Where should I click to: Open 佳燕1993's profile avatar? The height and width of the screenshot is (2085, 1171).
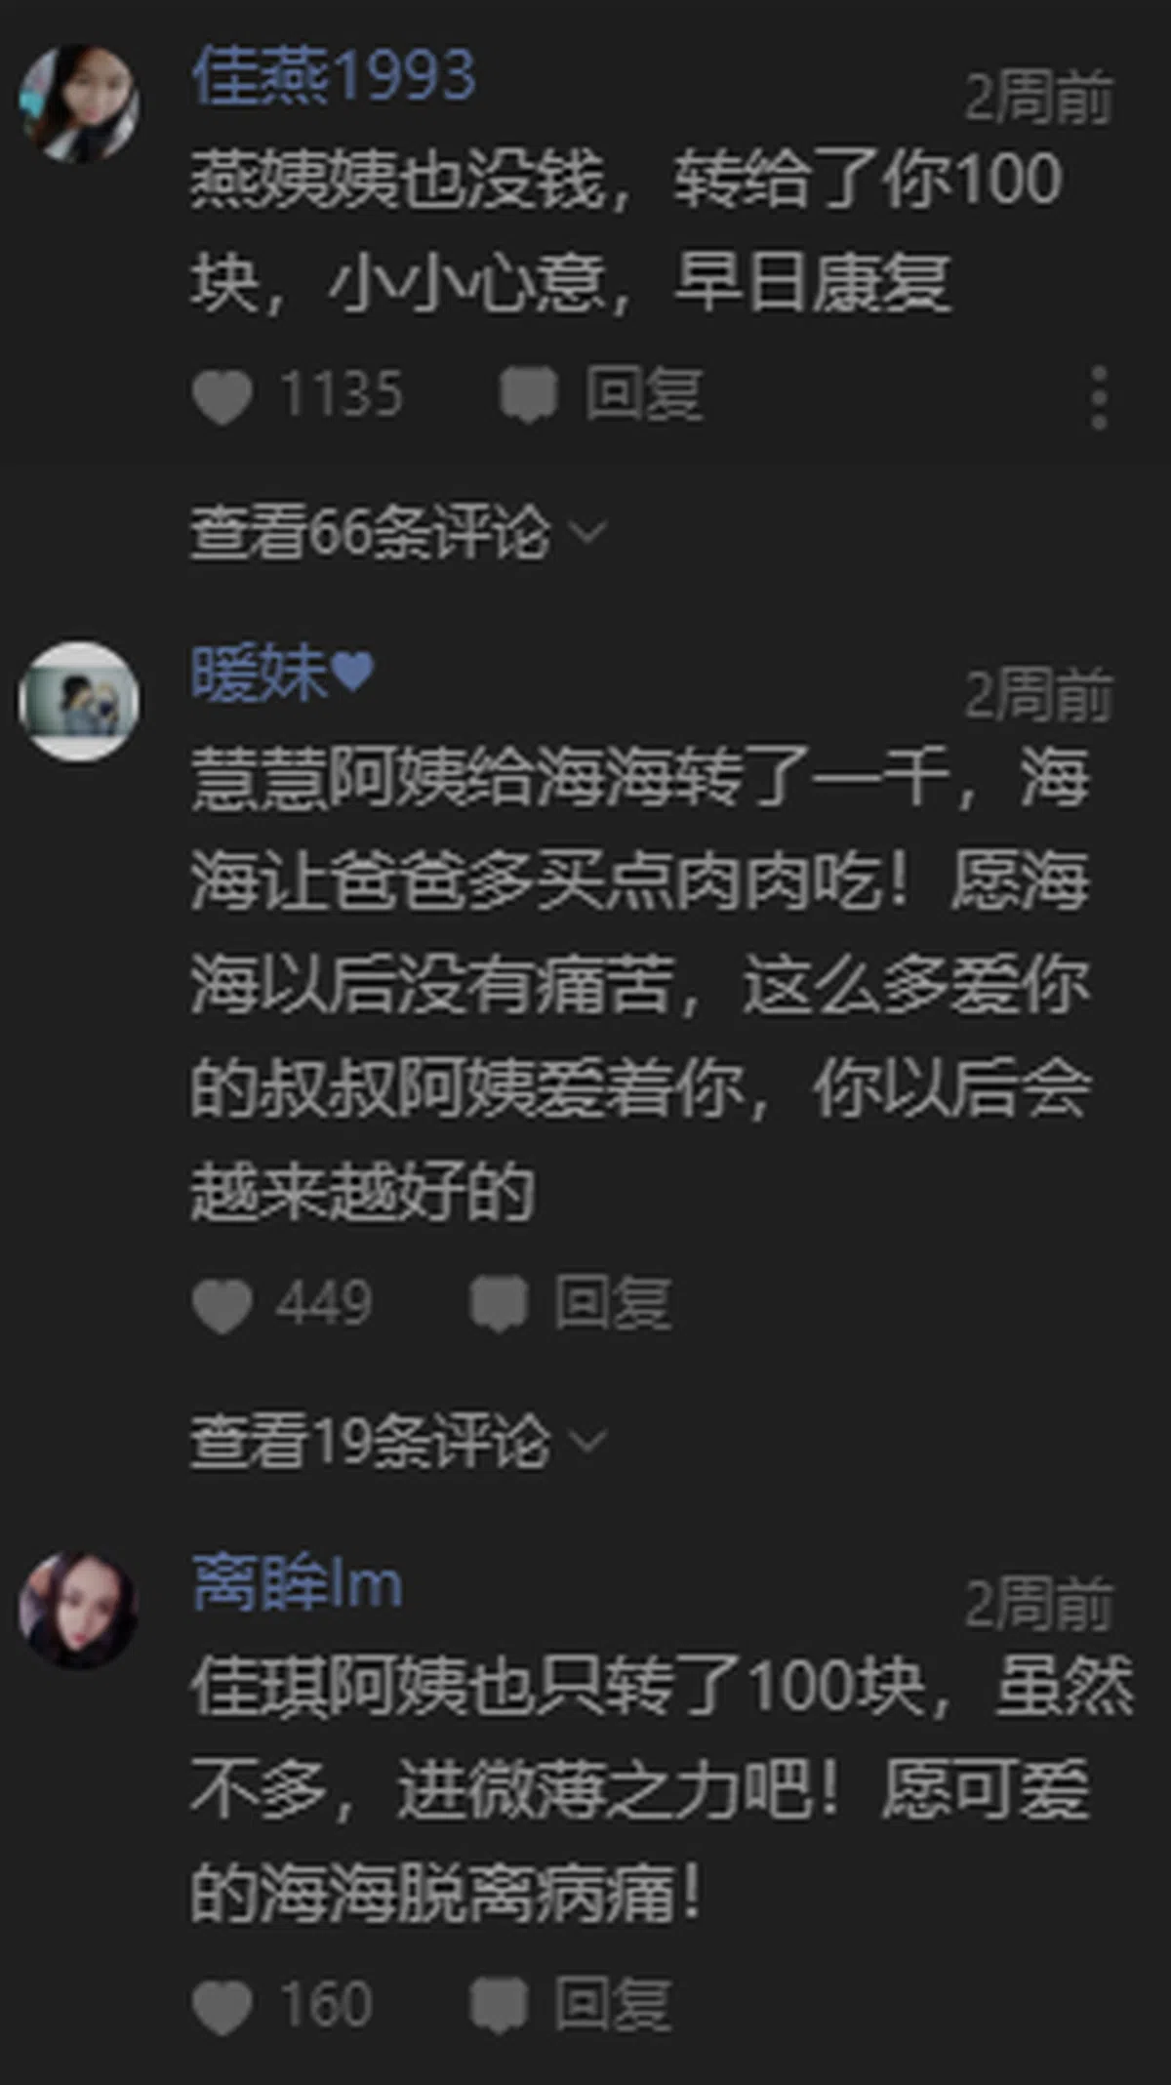click(79, 102)
